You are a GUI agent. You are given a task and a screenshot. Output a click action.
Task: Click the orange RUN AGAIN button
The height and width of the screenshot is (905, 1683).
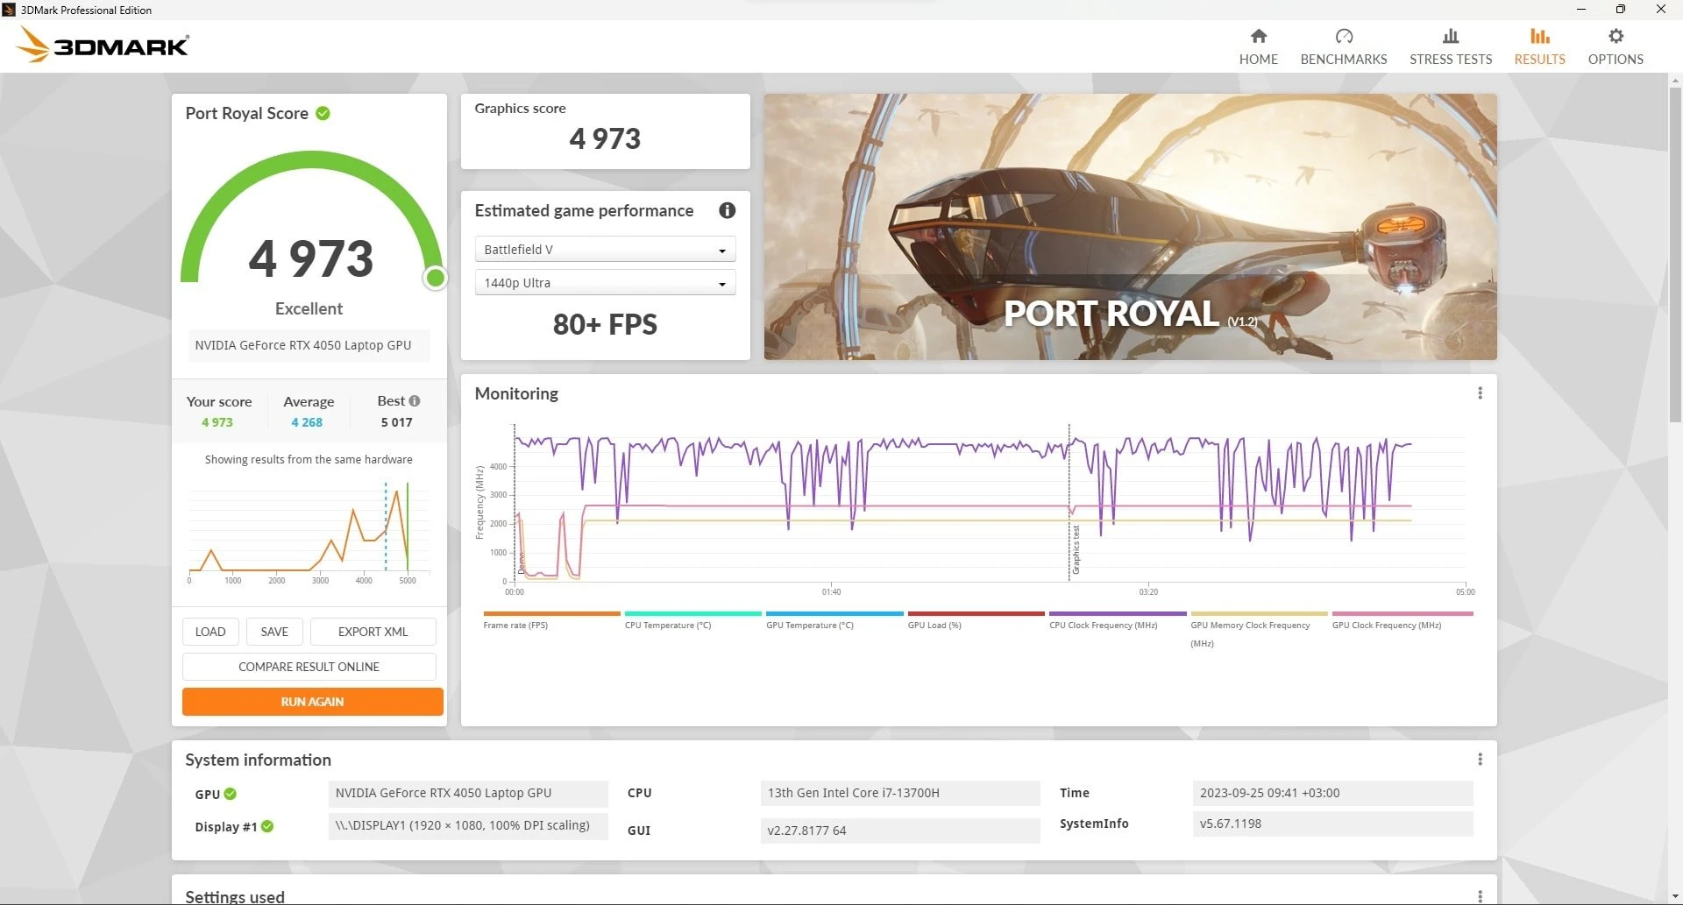point(312,702)
